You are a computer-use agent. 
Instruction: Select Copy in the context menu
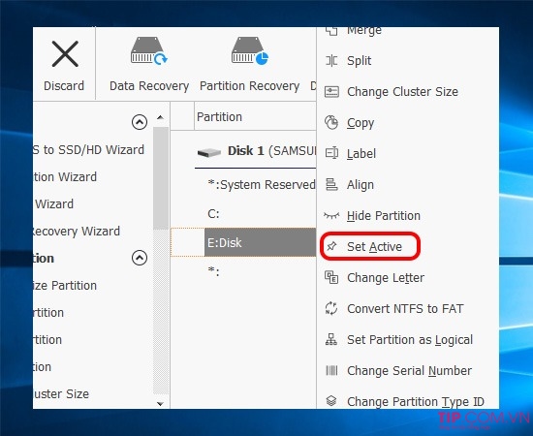(361, 123)
